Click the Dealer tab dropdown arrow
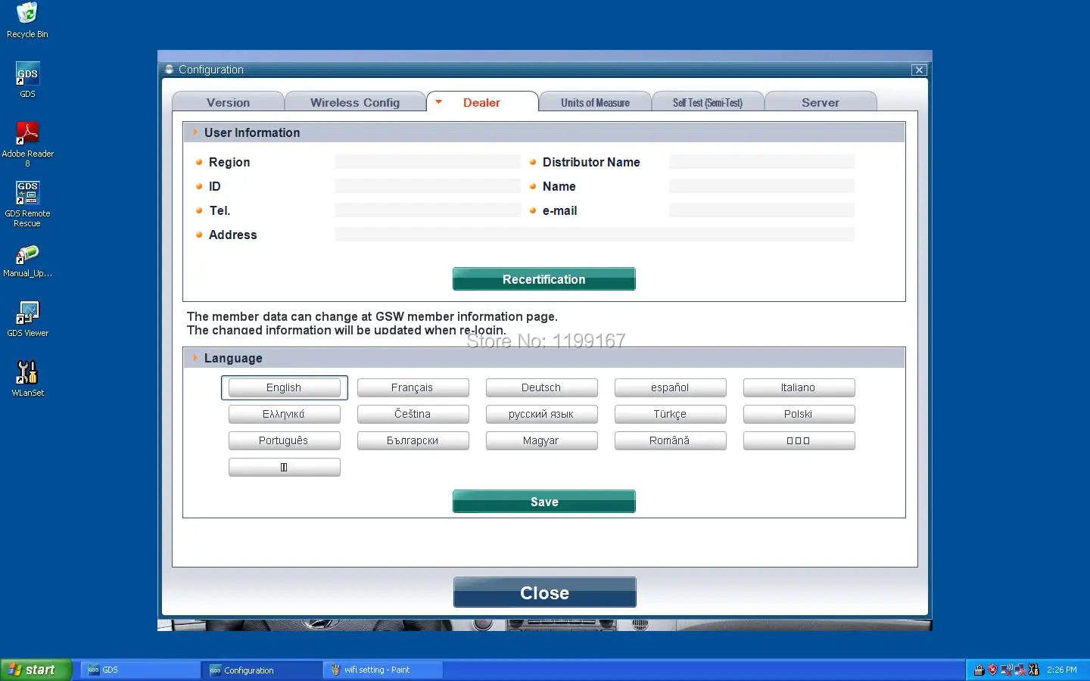1090x681 pixels. (438, 101)
